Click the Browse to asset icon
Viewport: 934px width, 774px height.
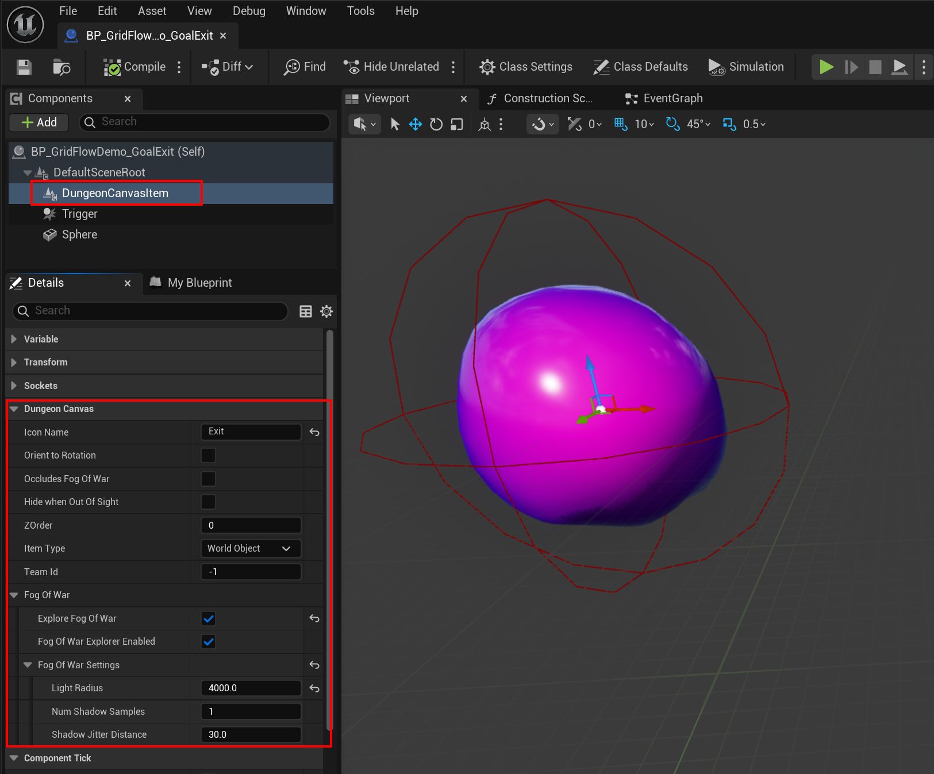pyautogui.click(x=62, y=67)
